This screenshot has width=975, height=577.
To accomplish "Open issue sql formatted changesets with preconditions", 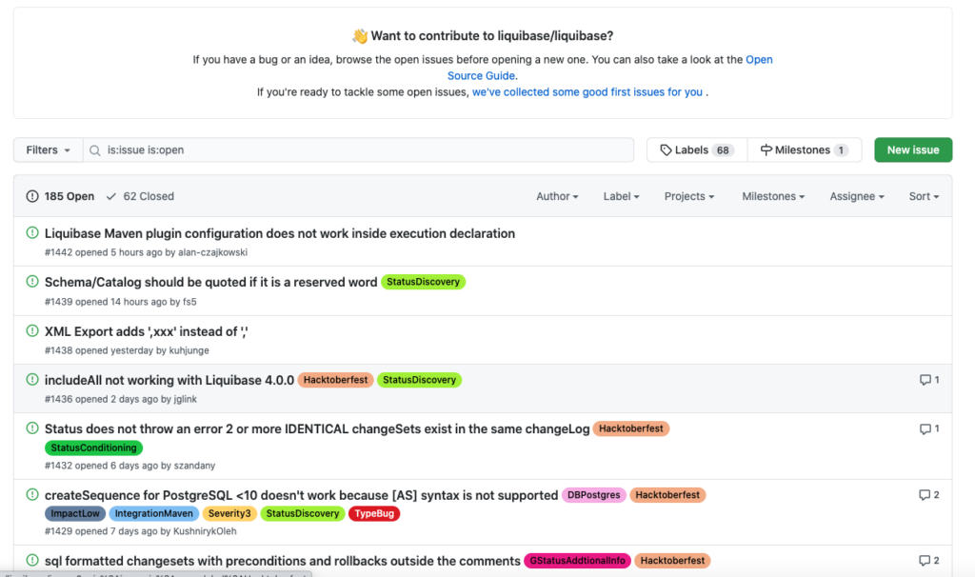I will [282, 561].
